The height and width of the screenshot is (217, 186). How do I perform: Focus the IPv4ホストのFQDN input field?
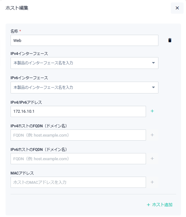(78, 135)
